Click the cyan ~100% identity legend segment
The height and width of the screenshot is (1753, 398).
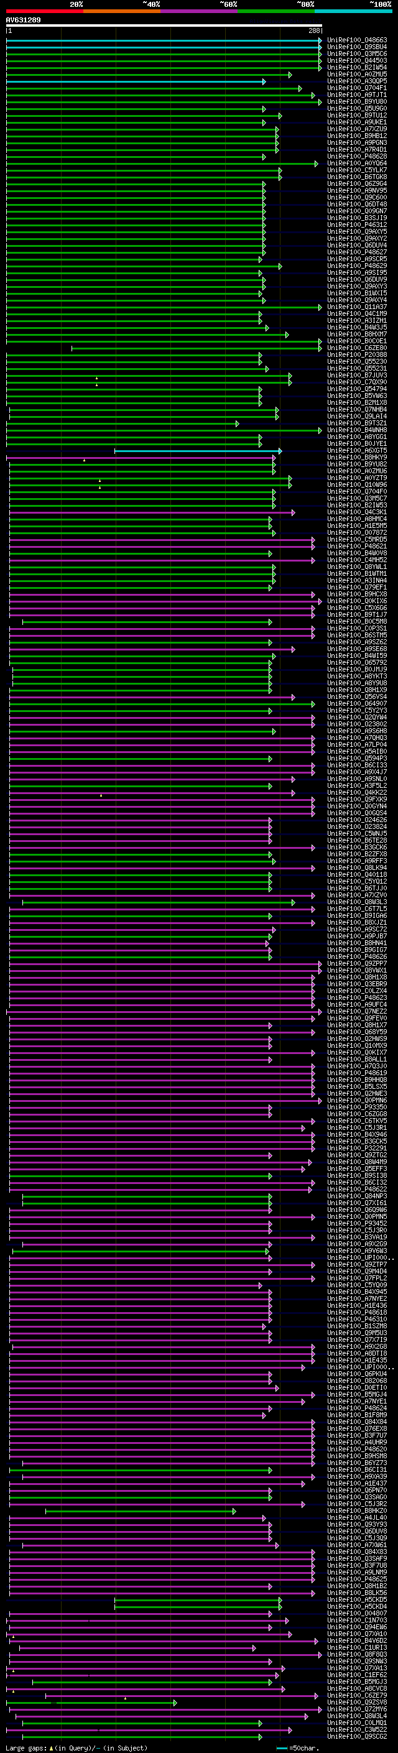pos(353,11)
